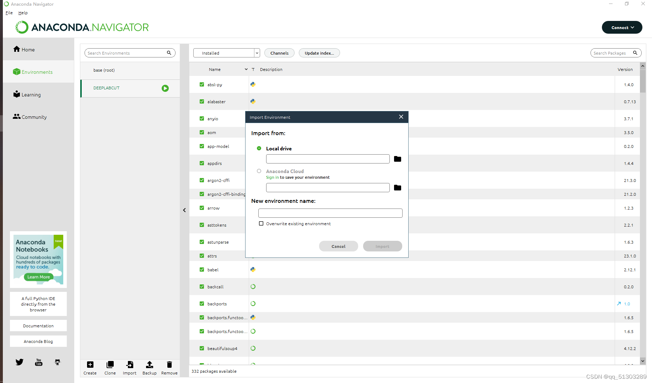
Task: Click the search icon in Search Packages
Action: coord(635,53)
